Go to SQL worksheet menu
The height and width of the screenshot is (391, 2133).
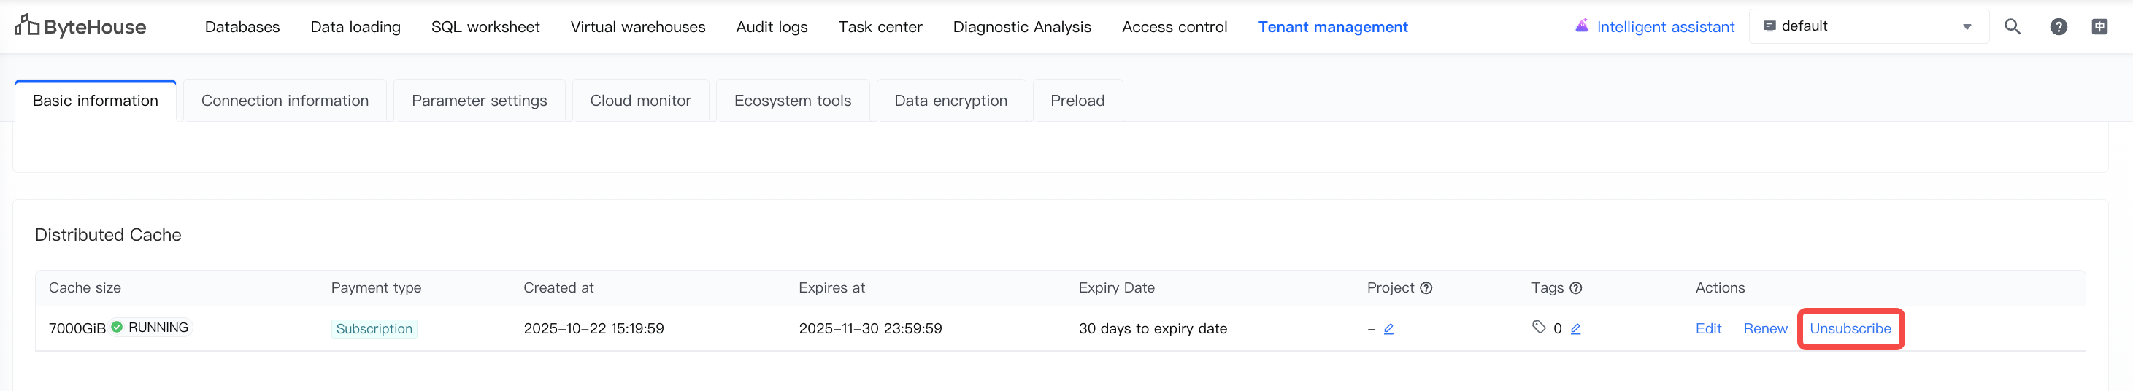(485, 26)
